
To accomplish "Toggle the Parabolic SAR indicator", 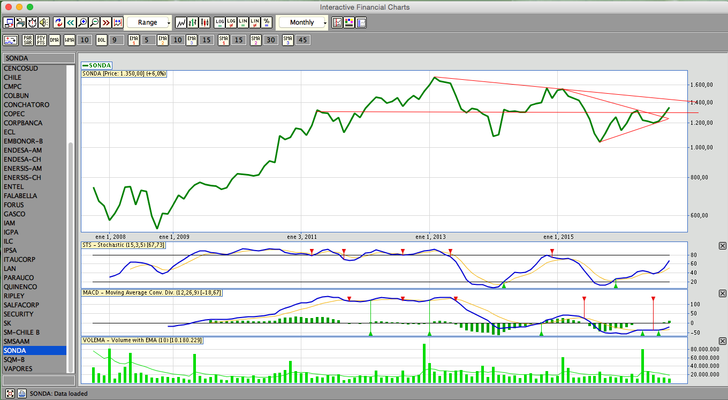I will tap(28, 40).
